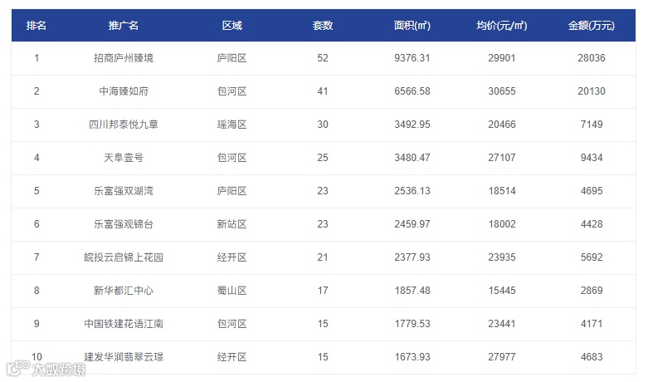Click average price 15445
This screenshot has height=382, width=648.
[502, 291]
